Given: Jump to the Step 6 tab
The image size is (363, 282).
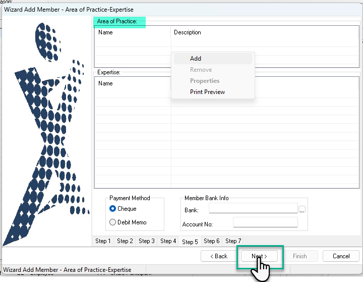Looking at the screenshot, I should click(x=212, y=241).
